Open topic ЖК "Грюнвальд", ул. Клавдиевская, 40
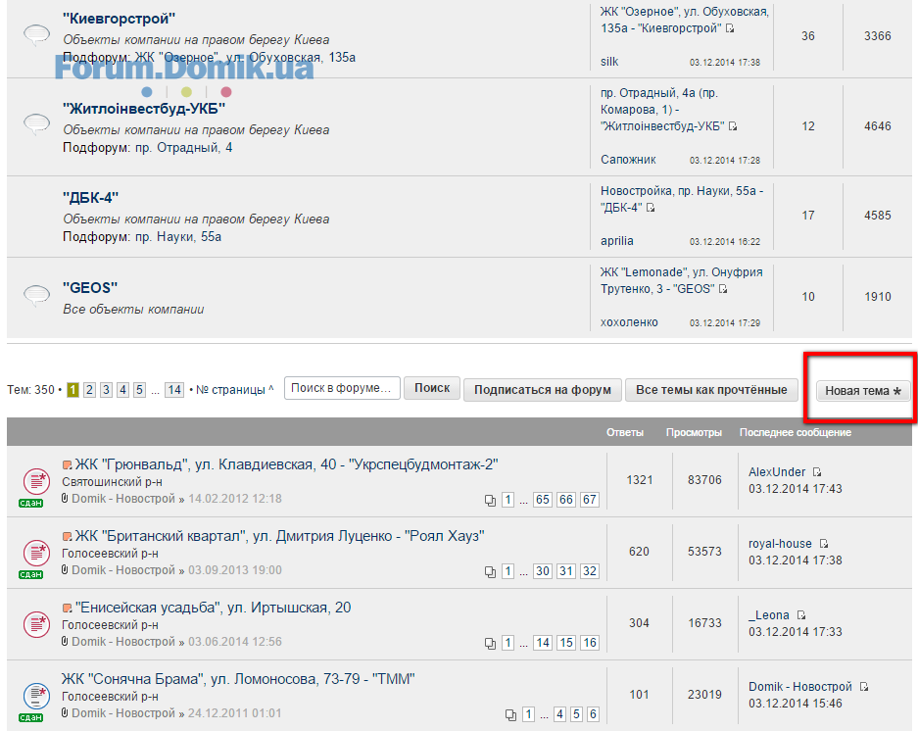 click(286, 465)
